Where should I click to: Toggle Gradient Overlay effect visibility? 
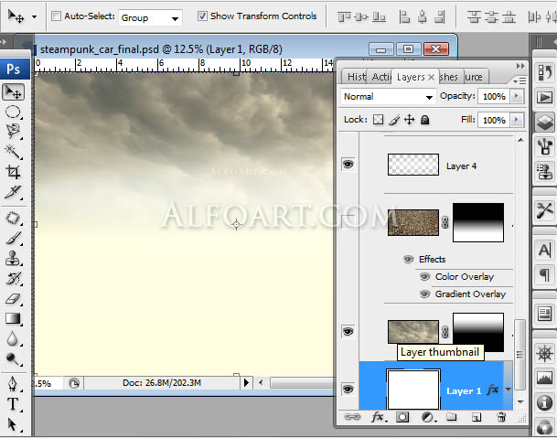click(424, 294)
